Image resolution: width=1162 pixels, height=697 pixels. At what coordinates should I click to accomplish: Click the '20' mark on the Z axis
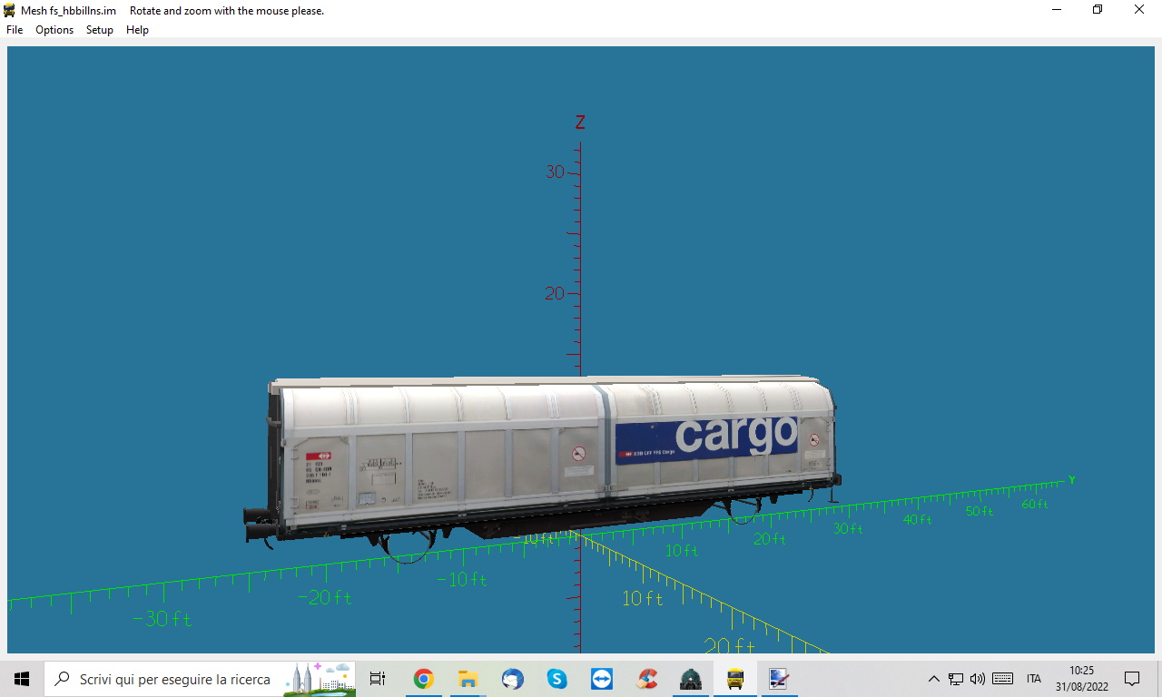coord(555,293)
